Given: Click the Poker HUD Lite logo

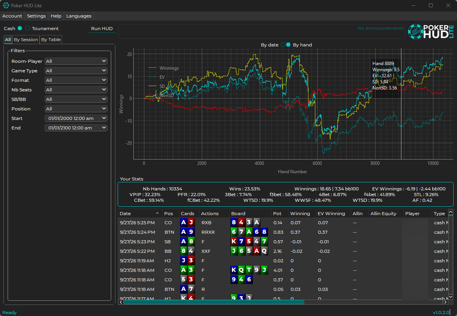Looking at the screenshot, I should coord(431,32).
